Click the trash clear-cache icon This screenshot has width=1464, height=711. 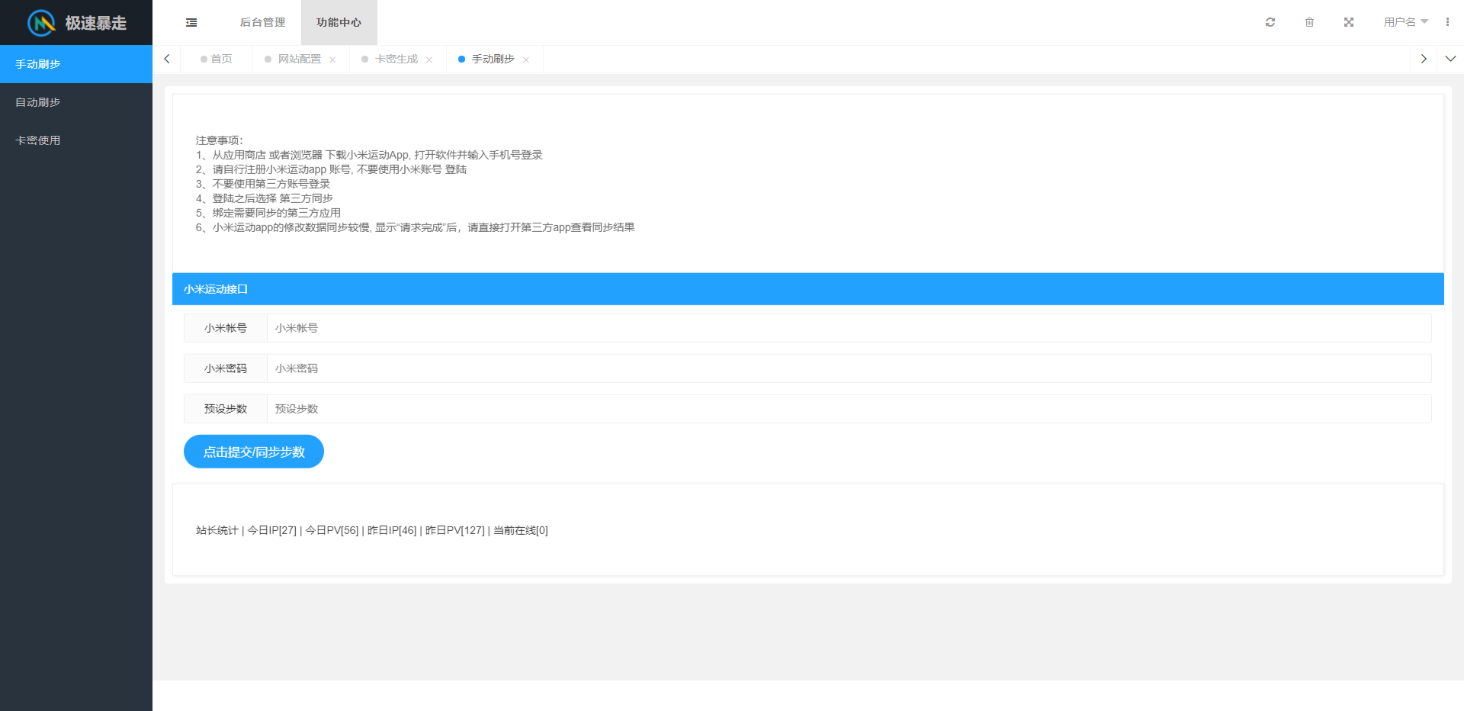[x=1309, y=23]
